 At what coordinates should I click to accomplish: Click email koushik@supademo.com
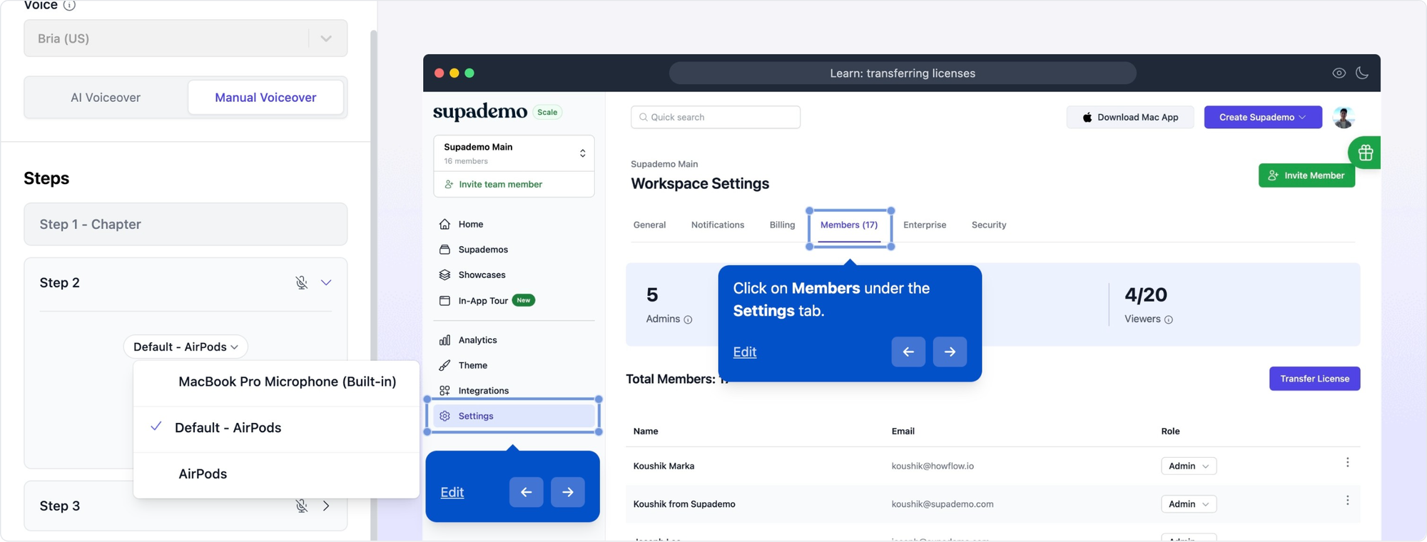[942, 504]
